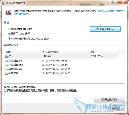Click the 系统保留 row 2014/2/7 12:59 entry
Viewport: 129px width, 115px height.
pyautogui.click(x=56, y=73)
